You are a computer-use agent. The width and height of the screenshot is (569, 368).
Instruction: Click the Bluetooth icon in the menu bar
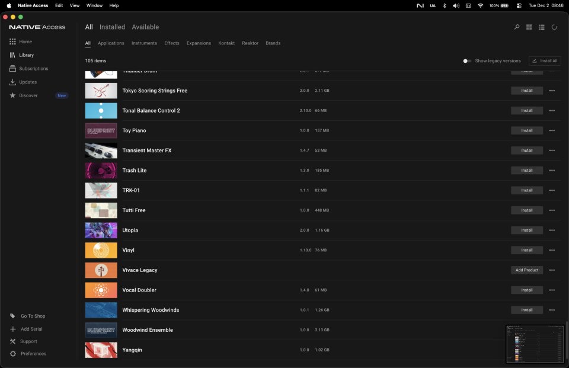click(444, 5)
